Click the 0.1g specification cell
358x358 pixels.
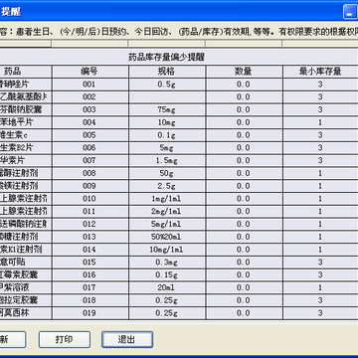pos(167,135)
